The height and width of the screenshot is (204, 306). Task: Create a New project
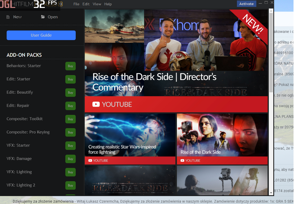pyautogui.click(x=17, y=17)
